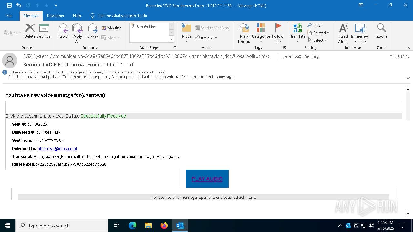The height and width of the screenshot is (232, 413).
Task: Open Immersive Reader
Action: pyautogui.click(x=360, y=33)
